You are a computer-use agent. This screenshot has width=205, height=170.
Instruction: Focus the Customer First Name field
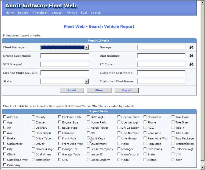161,81
